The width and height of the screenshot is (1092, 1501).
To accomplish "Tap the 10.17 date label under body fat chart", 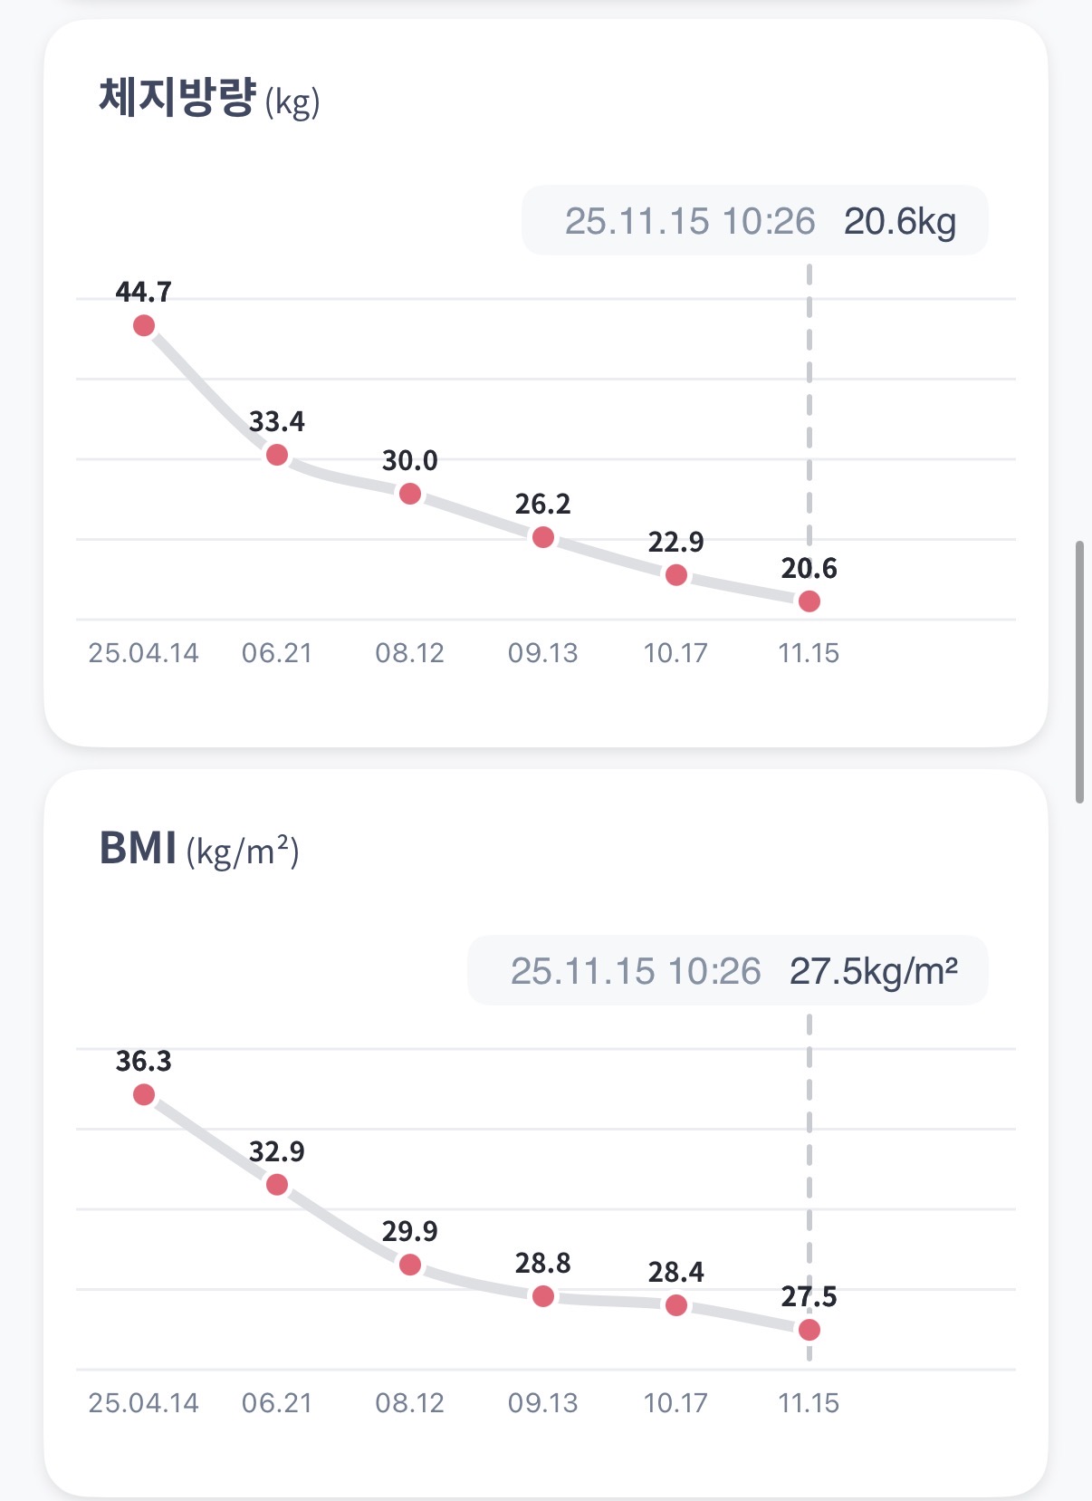I will tap(675, 653).
